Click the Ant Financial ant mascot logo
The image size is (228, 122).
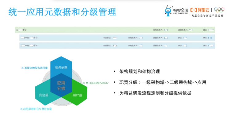(x=168, y=11)
